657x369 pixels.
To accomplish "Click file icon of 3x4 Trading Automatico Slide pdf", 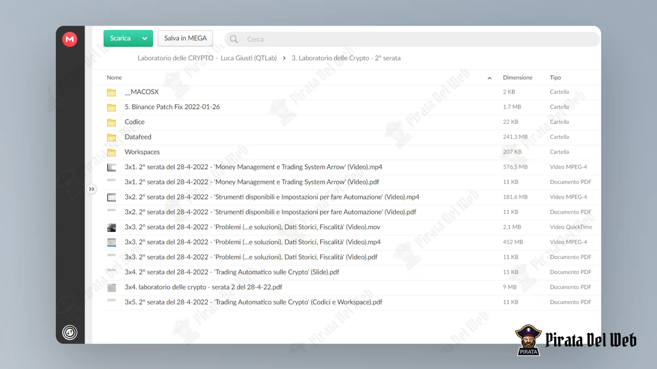I will [111, 271].
